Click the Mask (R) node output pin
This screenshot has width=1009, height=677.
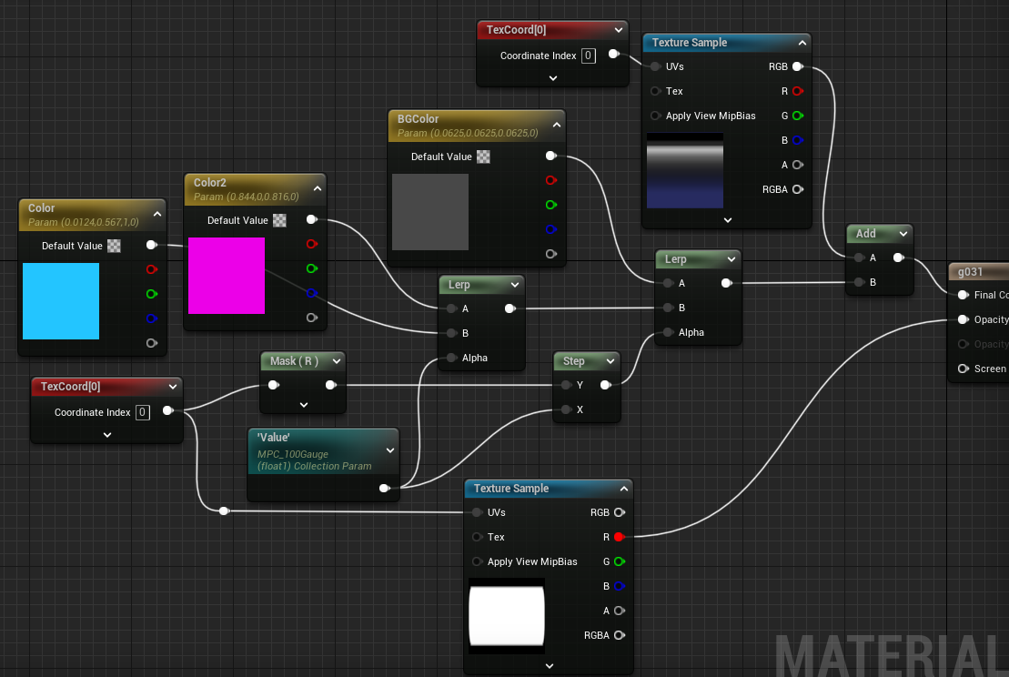[331, 385]
